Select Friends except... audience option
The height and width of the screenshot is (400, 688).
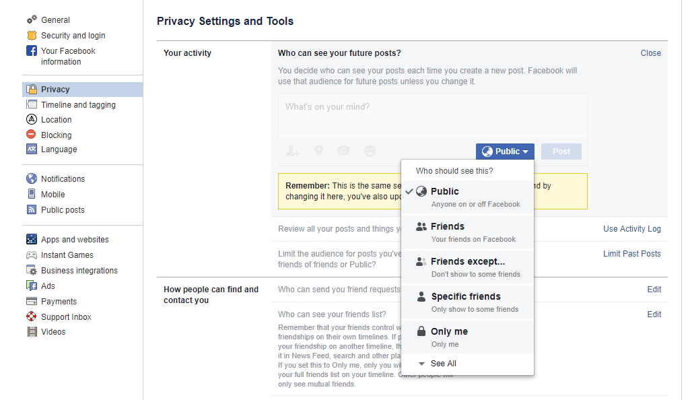pyautogui.click(x=468, y=267)
